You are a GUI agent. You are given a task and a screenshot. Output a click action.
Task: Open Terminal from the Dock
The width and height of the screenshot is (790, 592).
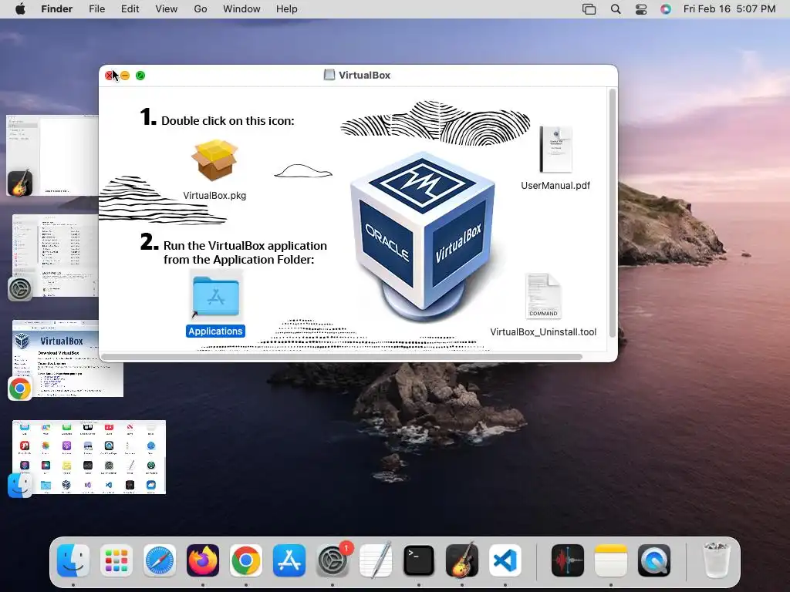click(419, 560)
